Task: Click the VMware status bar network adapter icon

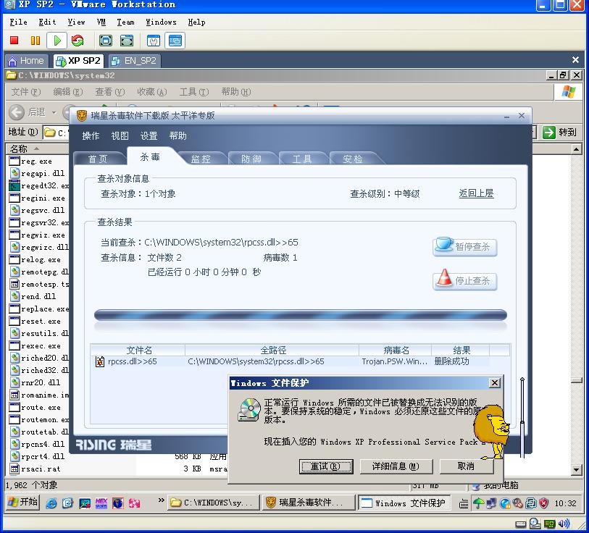Action: [549, 524]
